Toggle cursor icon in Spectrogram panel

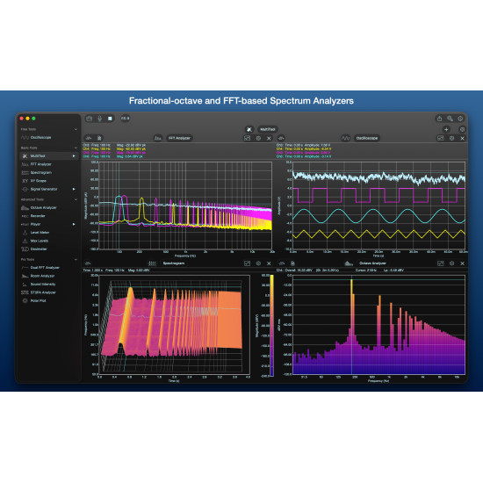coord(88,263)
